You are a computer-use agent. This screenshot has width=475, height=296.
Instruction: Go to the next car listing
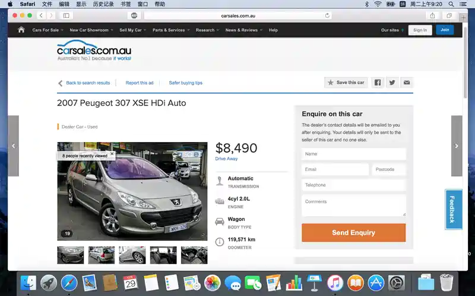click(457, 146)
